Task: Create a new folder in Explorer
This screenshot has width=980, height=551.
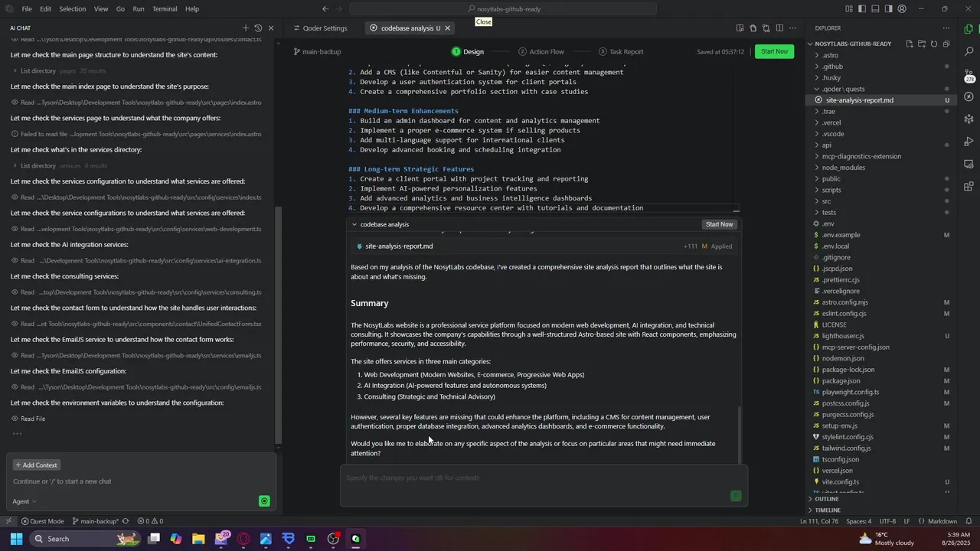Action: click(922, 44)
